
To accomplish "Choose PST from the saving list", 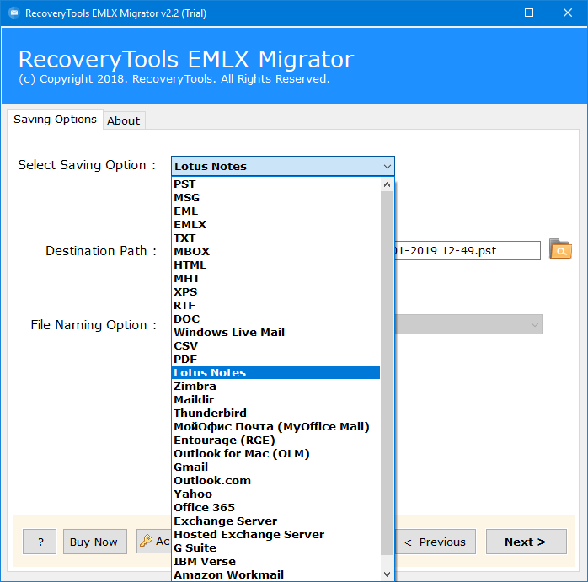I will coord(275,184).
